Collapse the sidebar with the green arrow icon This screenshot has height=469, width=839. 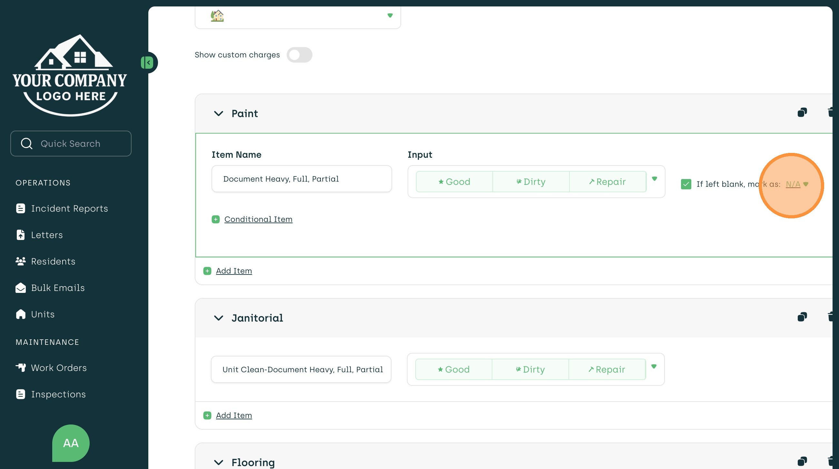pos(147,62)
